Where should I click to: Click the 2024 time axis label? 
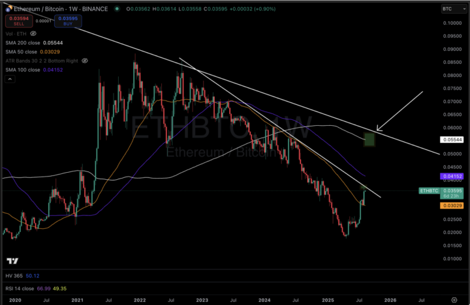tap(264, 300)
